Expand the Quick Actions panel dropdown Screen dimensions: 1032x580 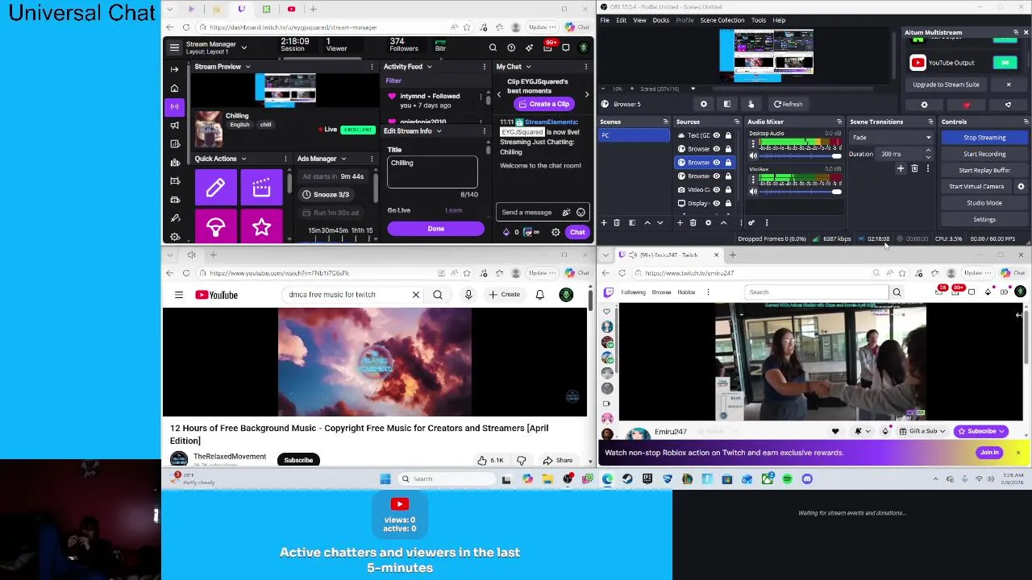(243, 159)
